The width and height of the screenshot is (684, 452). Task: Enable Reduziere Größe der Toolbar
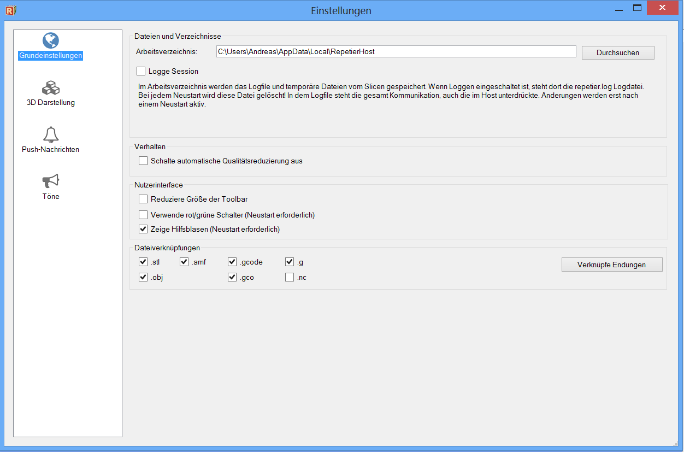143,199
